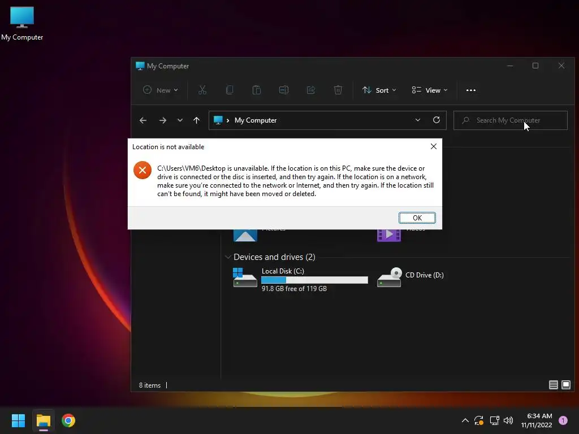Minimize the My Computer window
Viewport: 579px width, 434px height.
(x=510, y=66)
